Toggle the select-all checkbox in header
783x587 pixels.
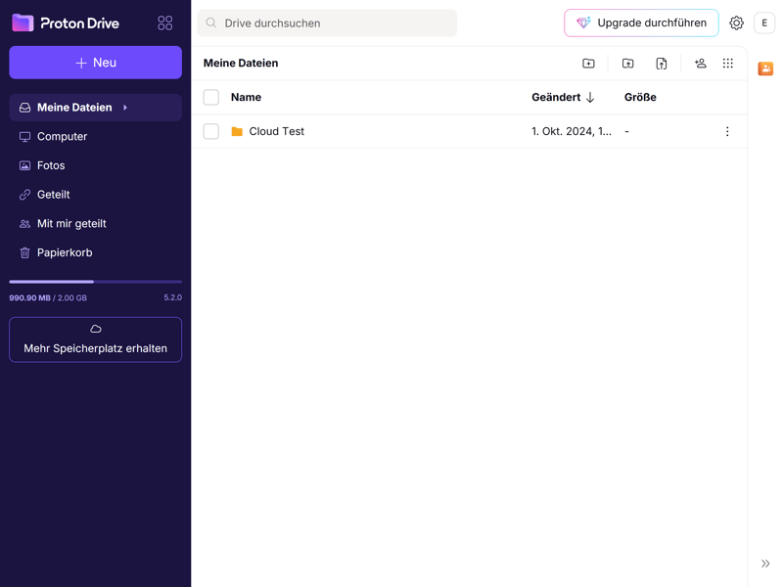point(211,97)
